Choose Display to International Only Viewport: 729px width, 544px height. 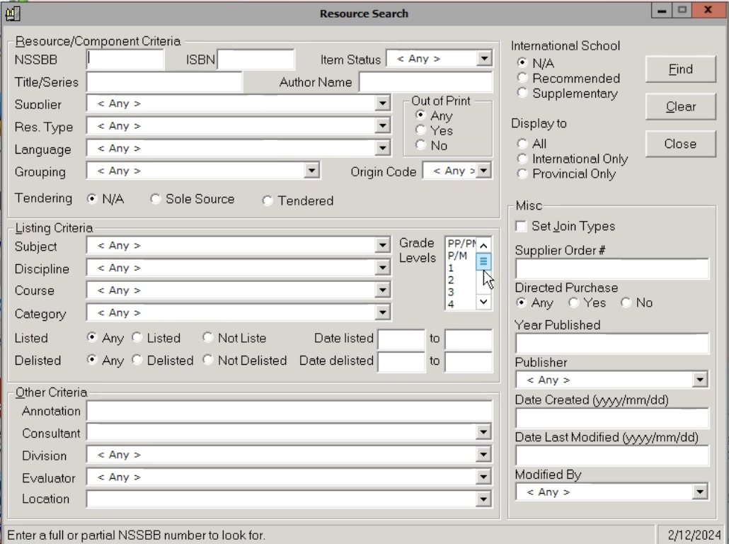[522, 159]
